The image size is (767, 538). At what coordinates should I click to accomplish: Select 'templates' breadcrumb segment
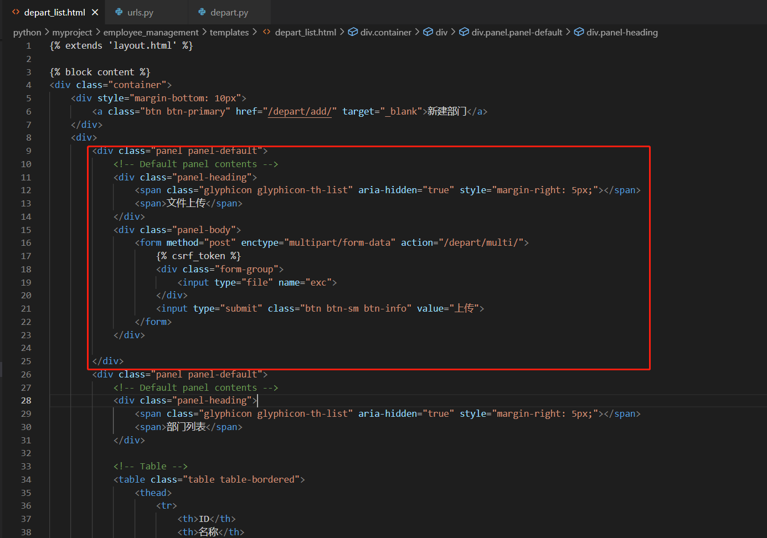229,32
